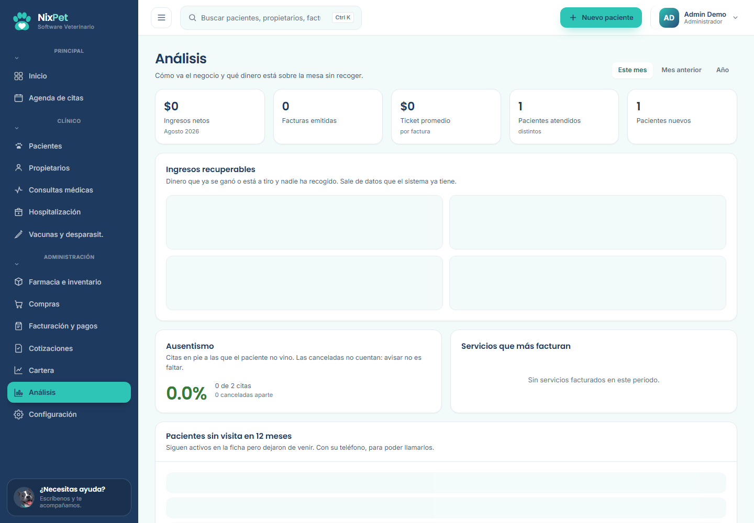Click the Pacientes nuevos card
The height and width of the screenshot is (523, 754).
click(x=682, y=117)
